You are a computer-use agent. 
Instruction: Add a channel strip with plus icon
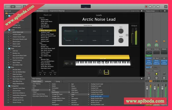point(161,11)
